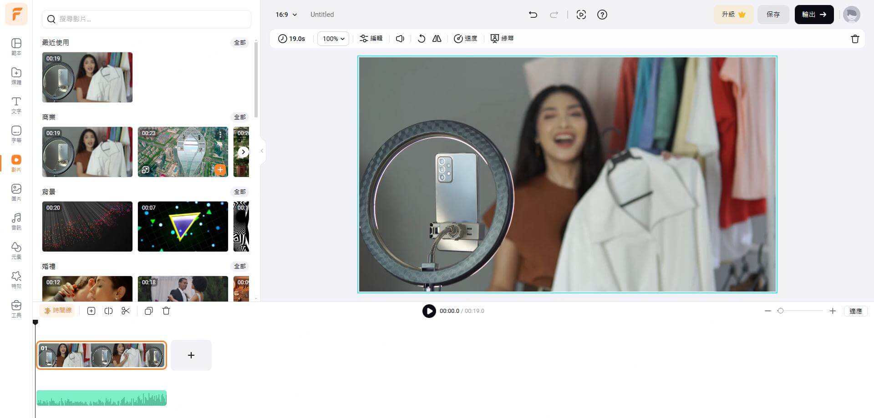
Task: Open the user avatar menu
Action: (x=851, y=15)
